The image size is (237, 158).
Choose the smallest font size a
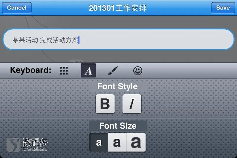[x=99, y=142]
